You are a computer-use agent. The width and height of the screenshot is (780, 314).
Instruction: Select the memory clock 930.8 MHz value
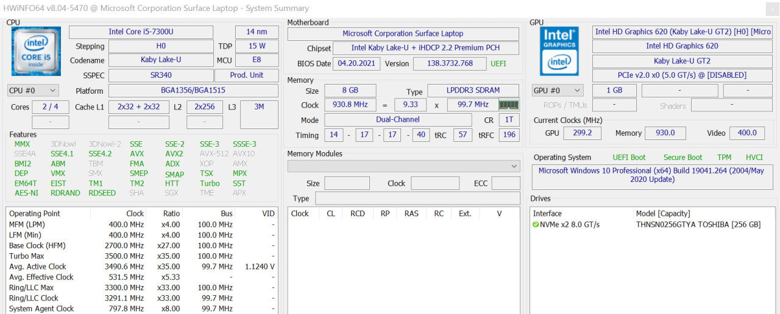350,105
